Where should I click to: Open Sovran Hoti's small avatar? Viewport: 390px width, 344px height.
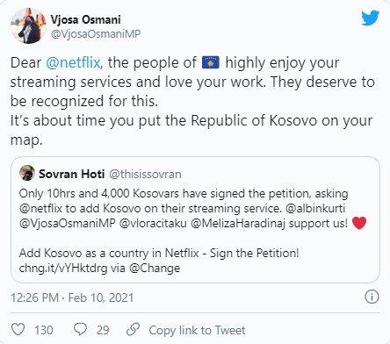(27, 173)
